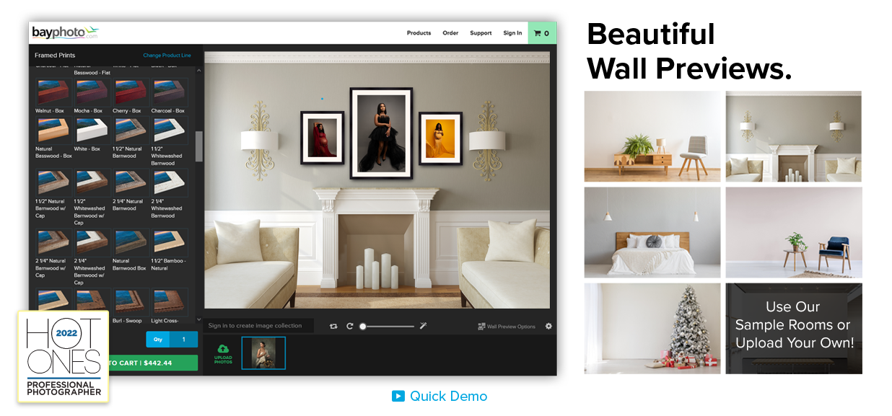The height and width of the screenshot is (416, 892).
Task: Select the Walnut - Box frame swatch
Action: 53,92
